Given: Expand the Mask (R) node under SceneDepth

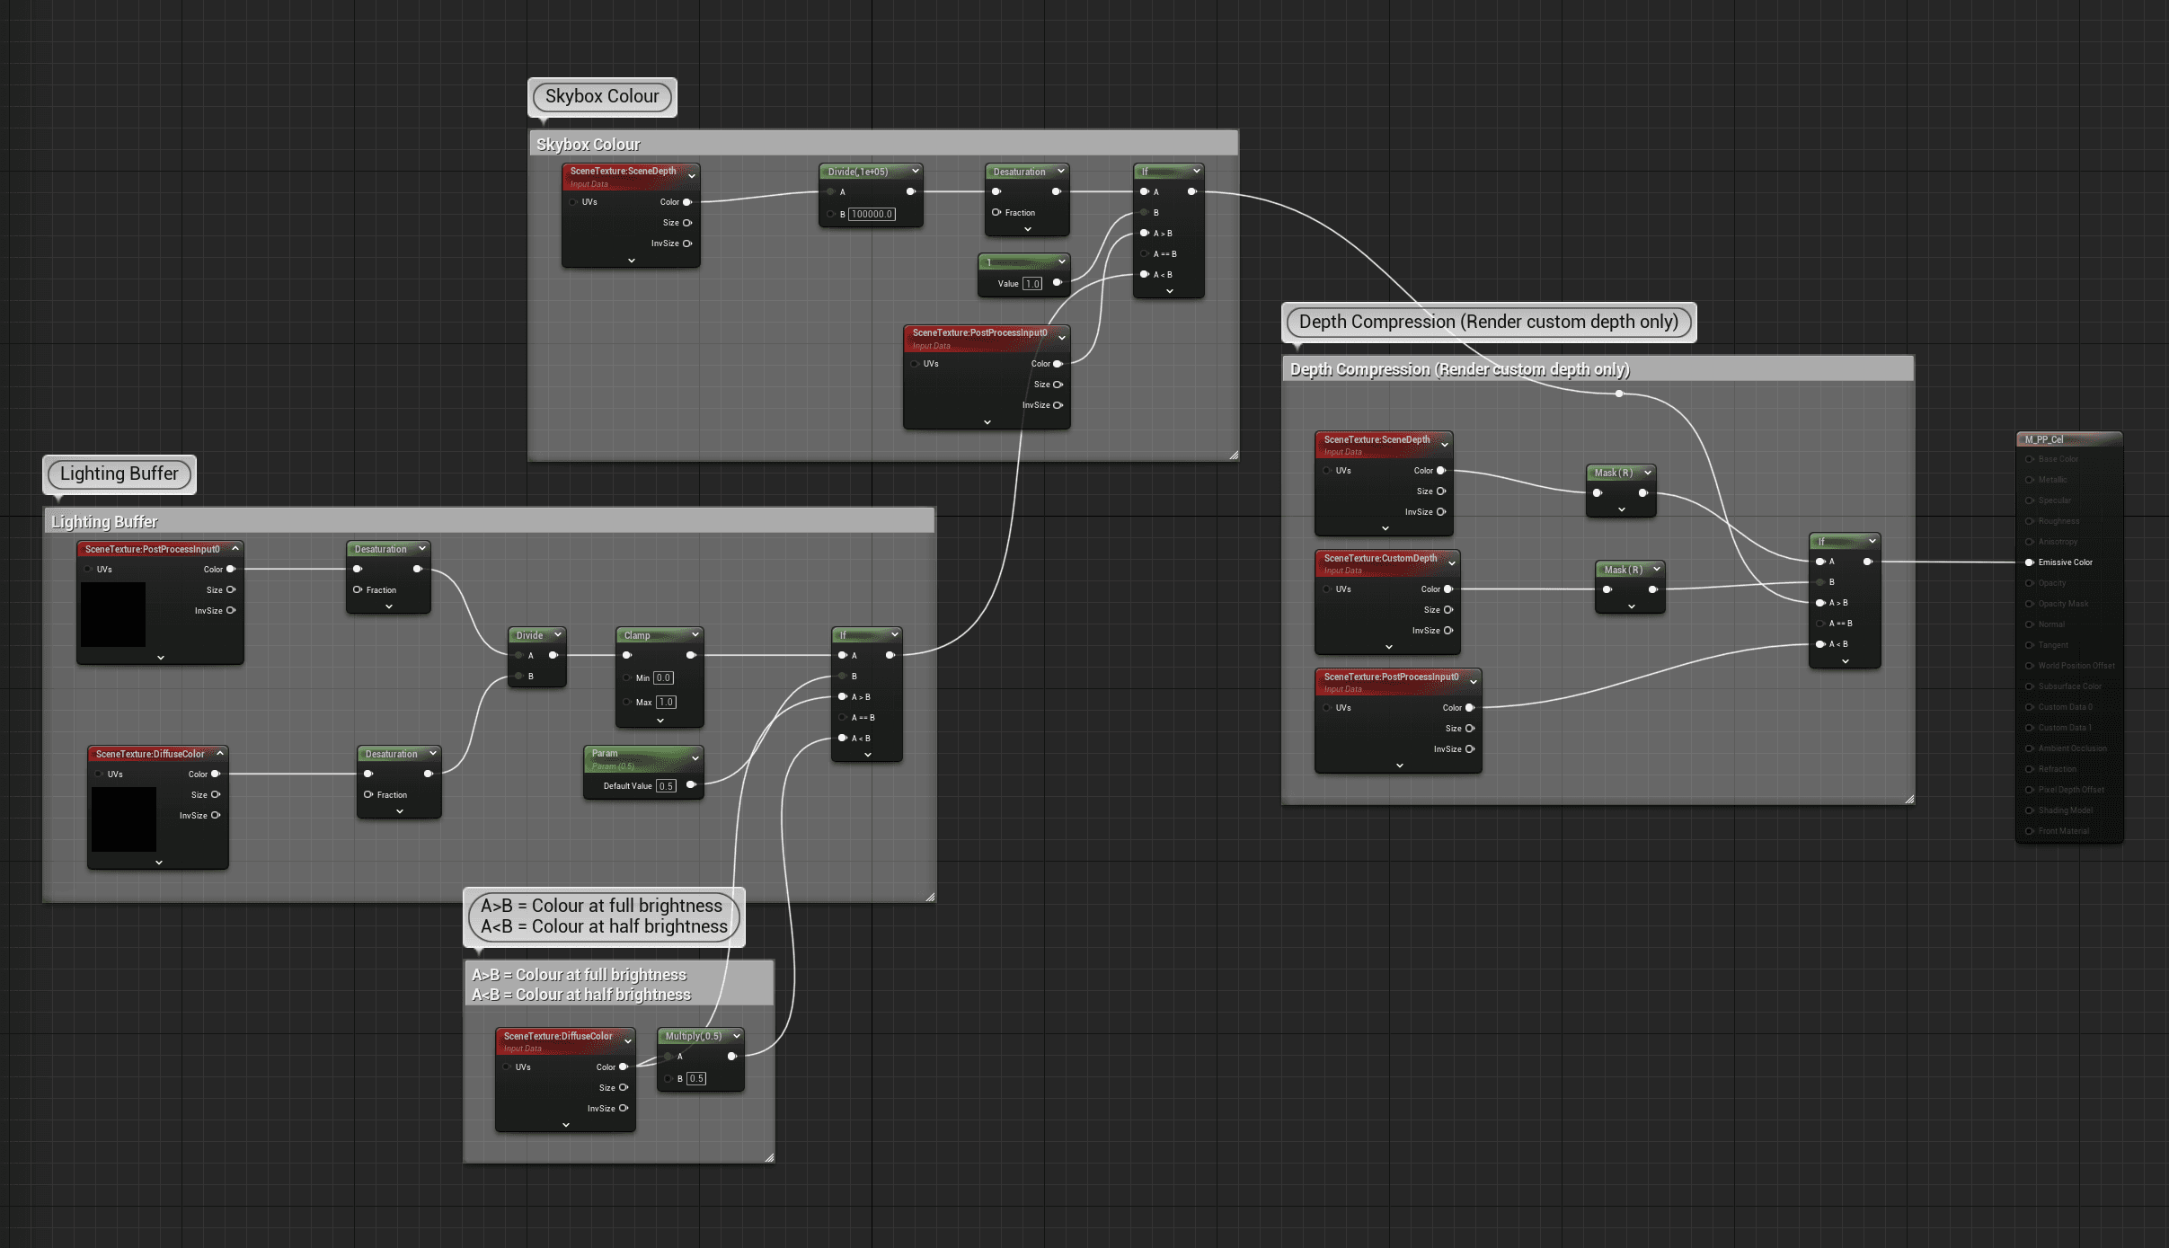Looking at the screenshot, I should pos(1622,510).
